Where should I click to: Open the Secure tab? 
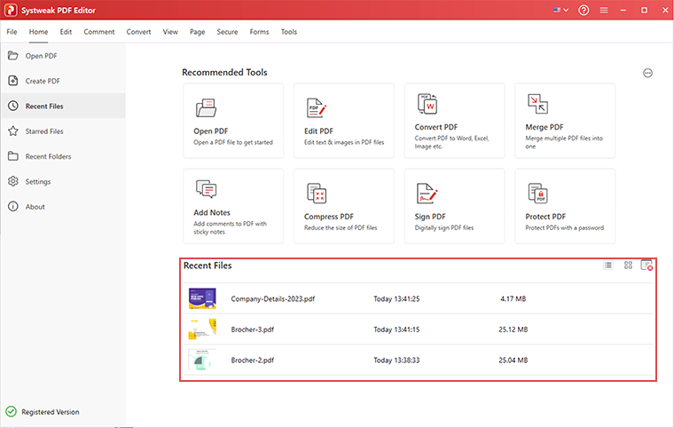pyautogui.click(x=227, y=32)
